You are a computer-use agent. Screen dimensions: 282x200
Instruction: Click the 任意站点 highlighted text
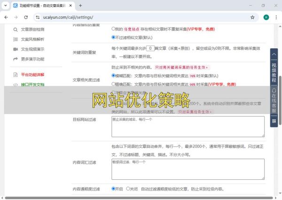(x=132, y=29)
